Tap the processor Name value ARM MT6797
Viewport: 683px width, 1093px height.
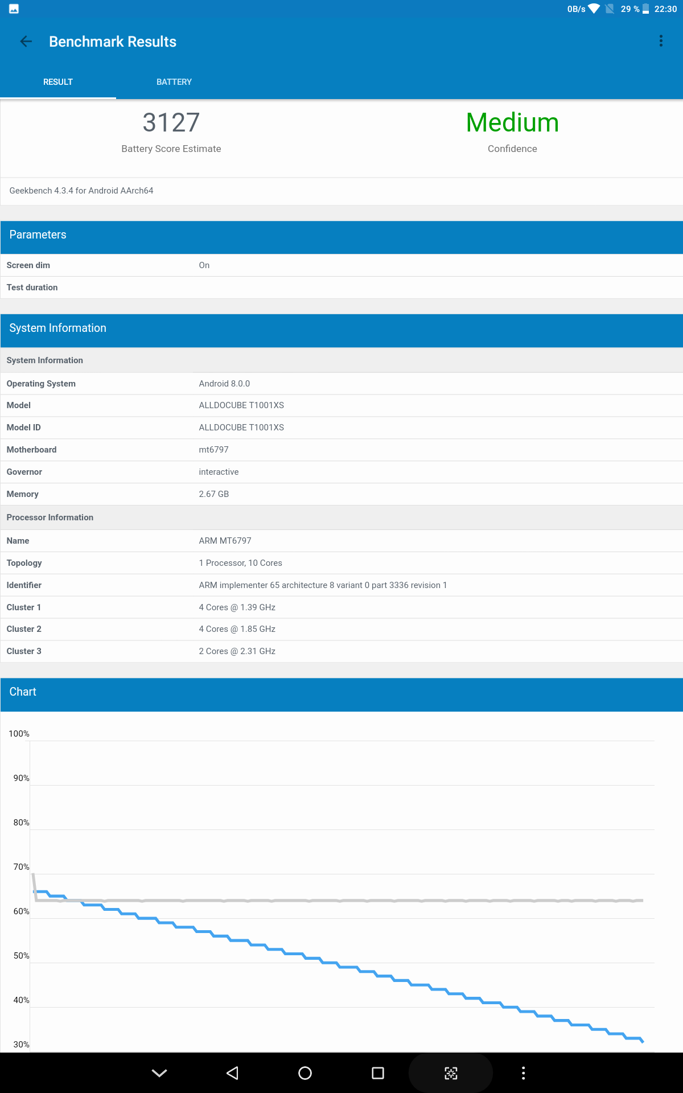click(x=225, y=541)
